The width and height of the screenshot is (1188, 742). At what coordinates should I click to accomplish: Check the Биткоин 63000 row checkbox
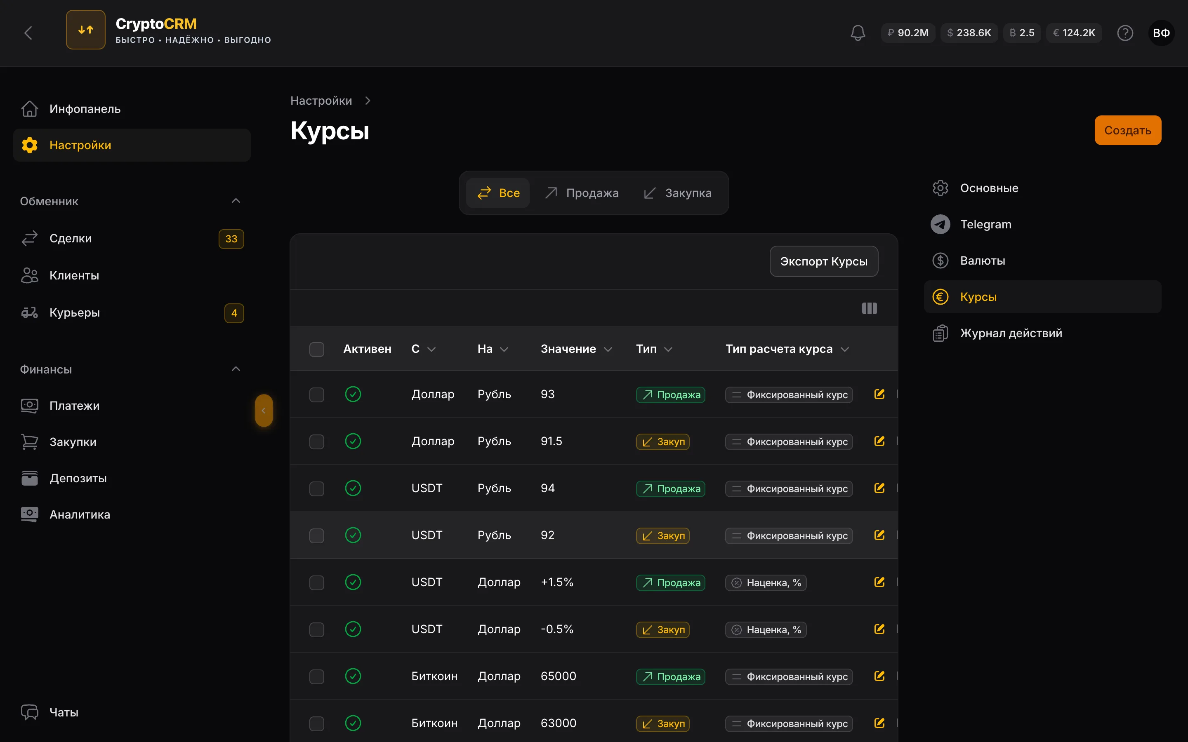click(x=317, y=723)
